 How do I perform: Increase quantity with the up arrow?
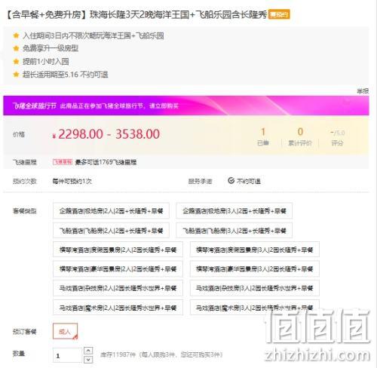coord(88,351)
